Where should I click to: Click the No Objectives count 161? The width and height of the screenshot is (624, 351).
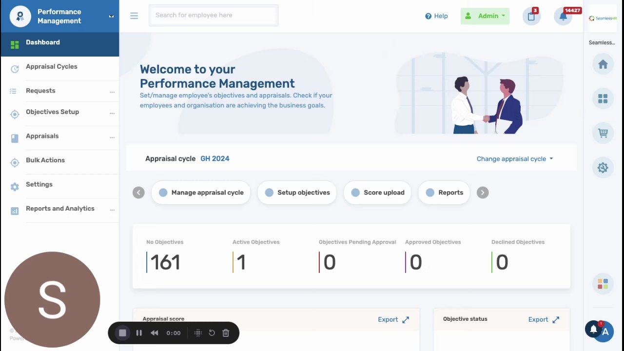(x=165, y=263)
